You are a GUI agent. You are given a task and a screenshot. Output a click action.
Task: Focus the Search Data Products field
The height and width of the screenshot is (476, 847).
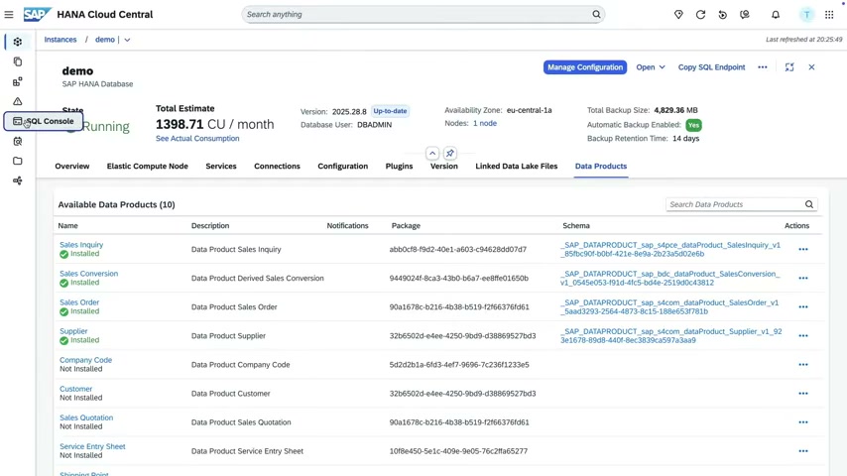[741, 204]
